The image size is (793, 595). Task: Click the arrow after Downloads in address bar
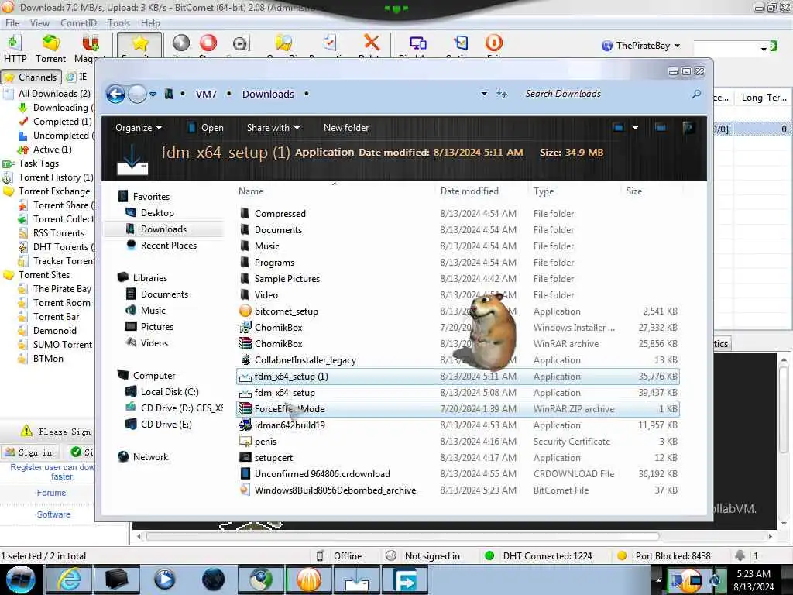[x=307, y=94]
